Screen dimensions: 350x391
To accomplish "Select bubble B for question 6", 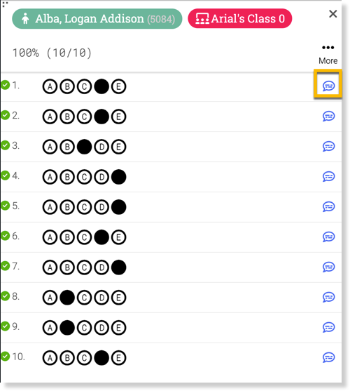I will [67, 237].
